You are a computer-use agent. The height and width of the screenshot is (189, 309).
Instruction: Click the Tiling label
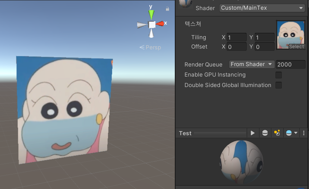[x=199, y=37]
